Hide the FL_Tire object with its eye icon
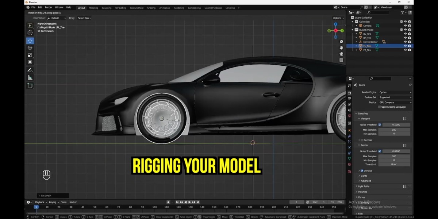Screen dimensions: 438x219 (x=406, y=46)
